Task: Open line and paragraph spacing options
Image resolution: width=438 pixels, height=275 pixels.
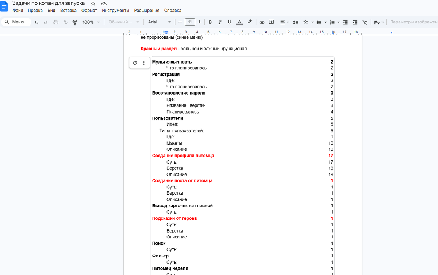Action: tap(296, 22)
